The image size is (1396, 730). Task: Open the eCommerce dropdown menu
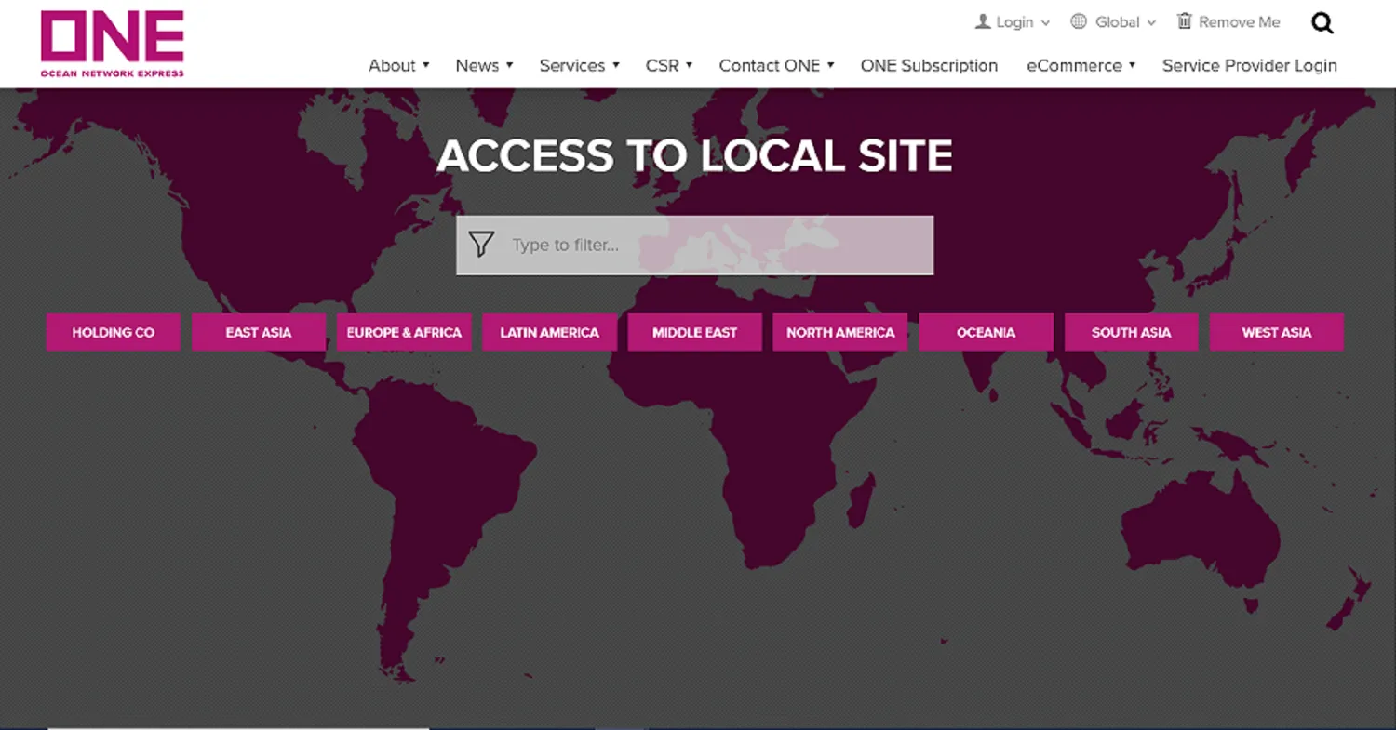click(1081, 65)
